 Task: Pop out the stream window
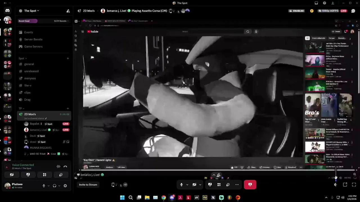pyautogui.click(x=345, y=185)
